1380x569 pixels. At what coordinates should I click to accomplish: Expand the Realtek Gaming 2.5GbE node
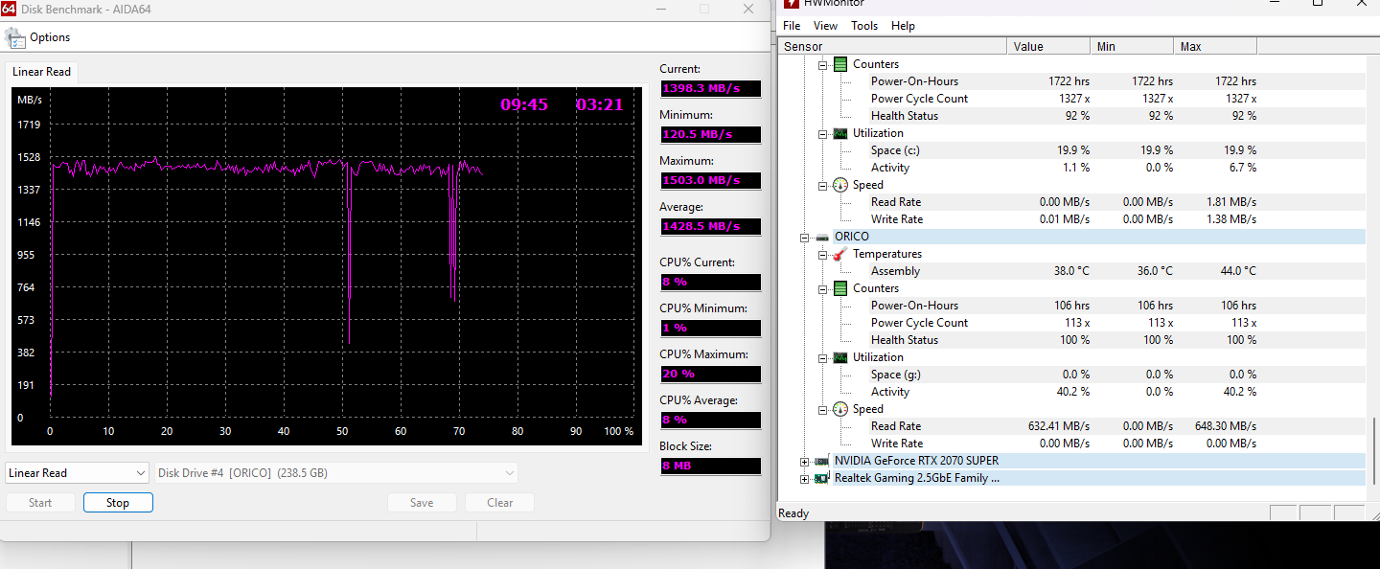(x=805, y=478)
